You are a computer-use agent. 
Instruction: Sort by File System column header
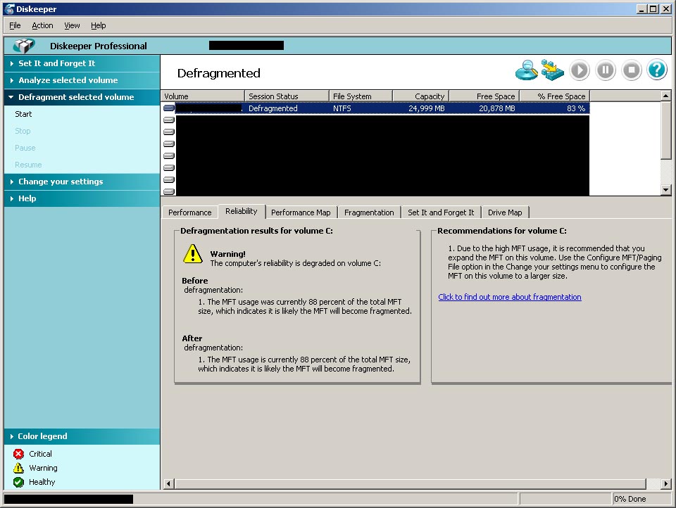coord(361,96)
